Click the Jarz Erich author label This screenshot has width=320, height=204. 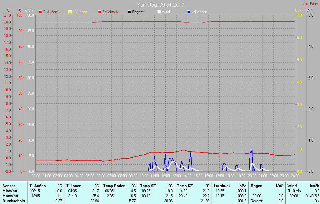310,4
